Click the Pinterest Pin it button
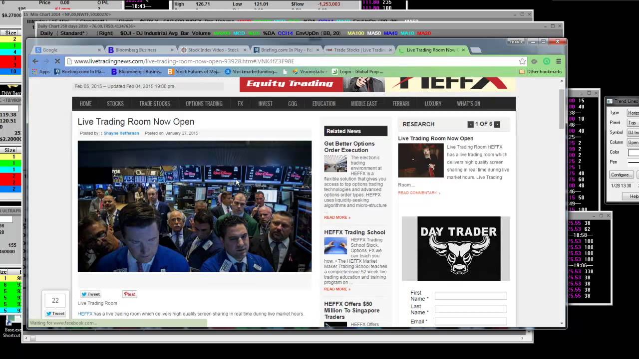 [129, 294]
